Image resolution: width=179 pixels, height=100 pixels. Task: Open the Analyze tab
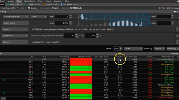click(x=11, y=1)
